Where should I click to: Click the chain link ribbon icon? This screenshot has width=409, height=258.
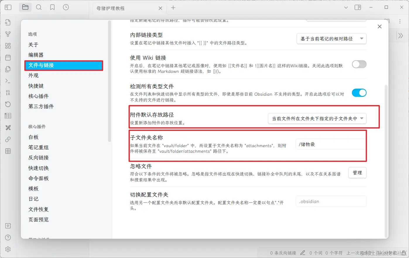point(8,140)
